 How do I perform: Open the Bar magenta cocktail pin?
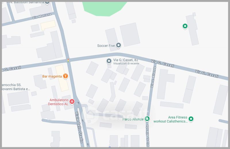point(66,76)
